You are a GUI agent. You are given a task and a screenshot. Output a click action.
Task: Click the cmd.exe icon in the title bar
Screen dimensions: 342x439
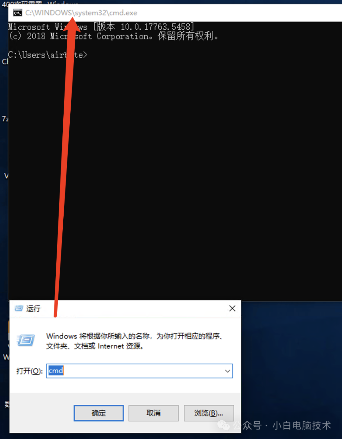[17, 13]
